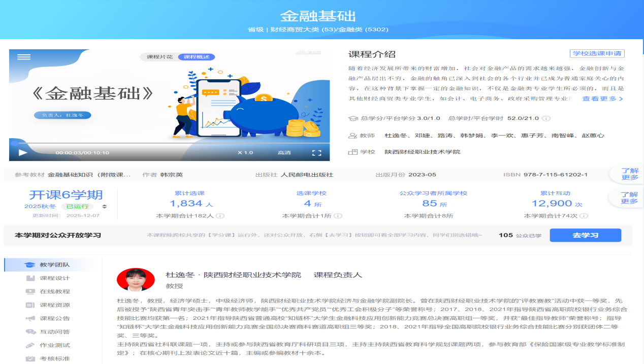Switch video to 课程片花 clip

pyautogui.click(x=160, y=57)
